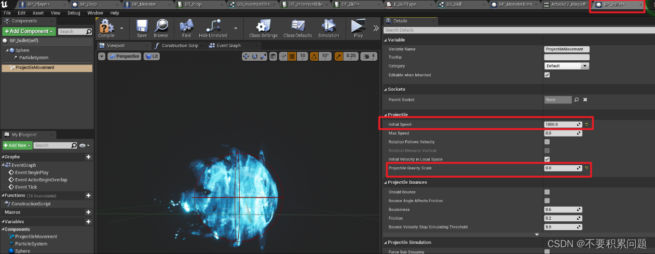655x254 pixels.
Task: Show hidden toolbar items via double-chevron
Action: pyautogui.click(x=376, y=28)
